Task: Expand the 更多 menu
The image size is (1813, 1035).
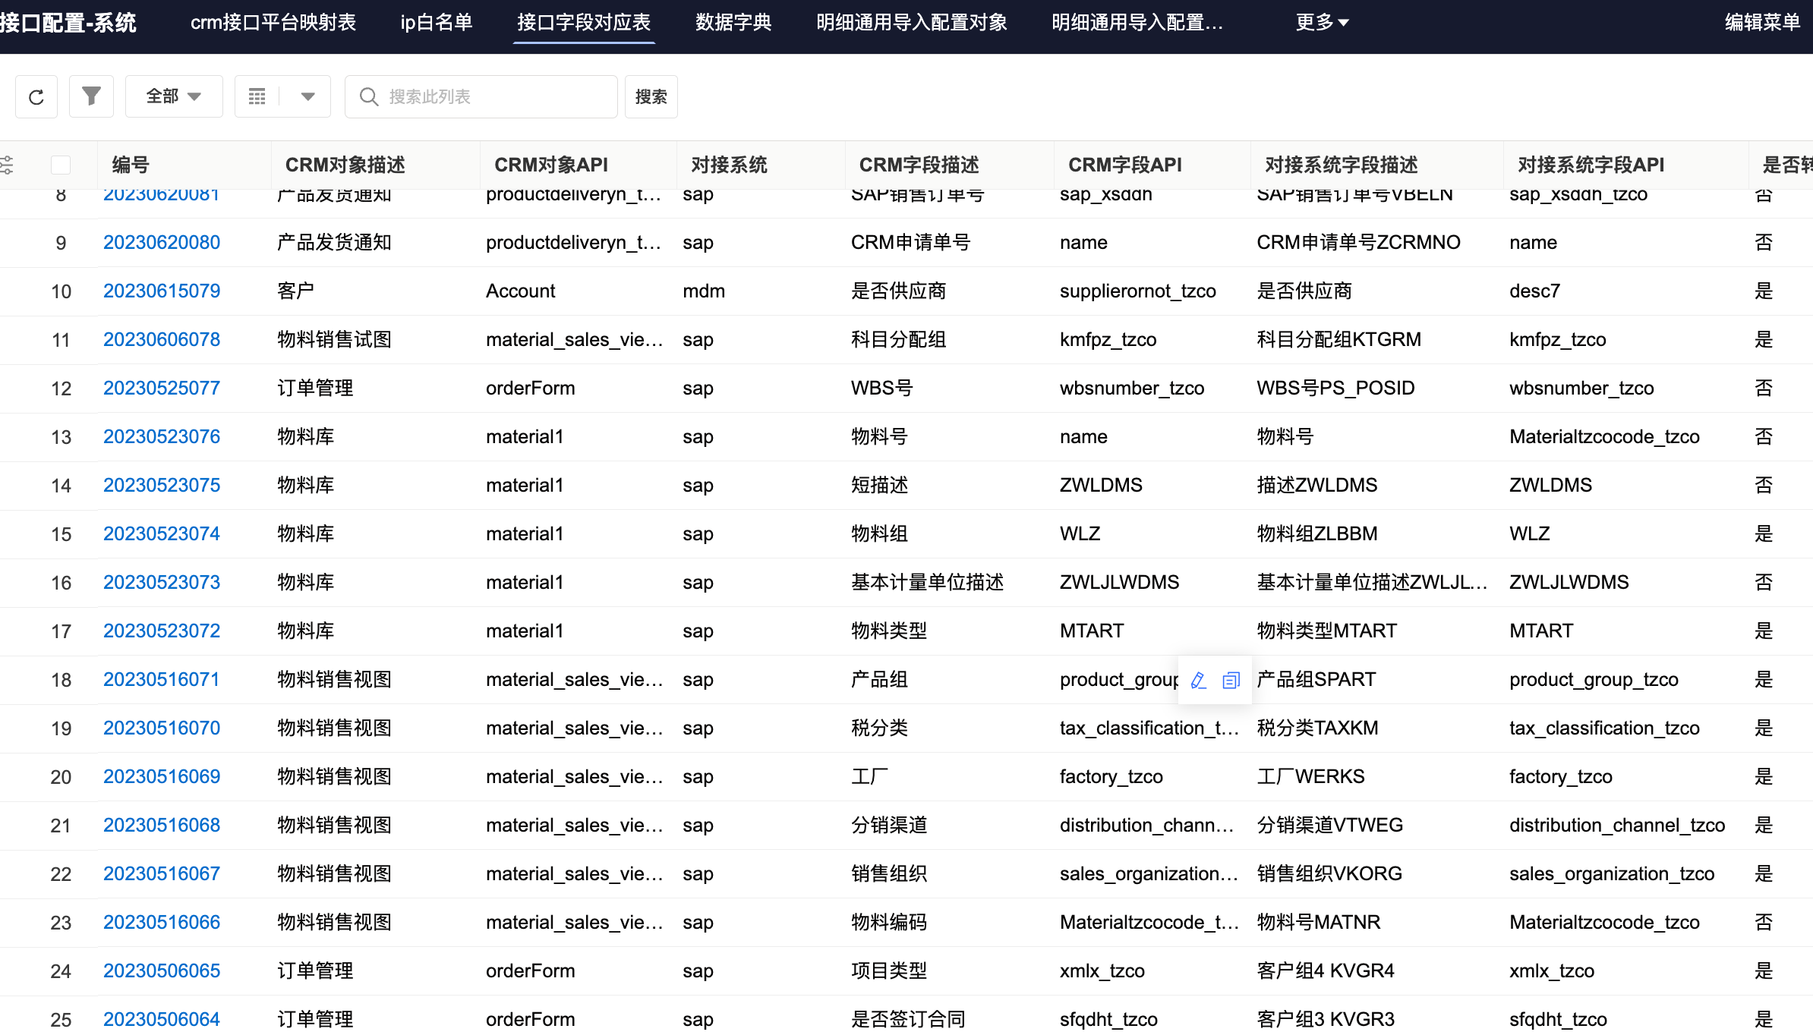Action: [x=1322, y=23]
